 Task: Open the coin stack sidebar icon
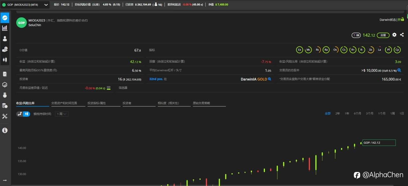pyautogui.click(x=5, y=105)
